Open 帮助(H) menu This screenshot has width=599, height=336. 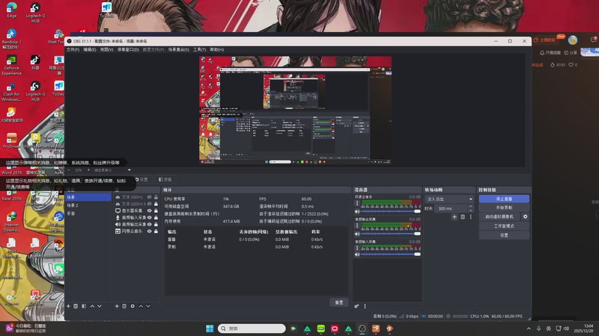tap(216, 49)
